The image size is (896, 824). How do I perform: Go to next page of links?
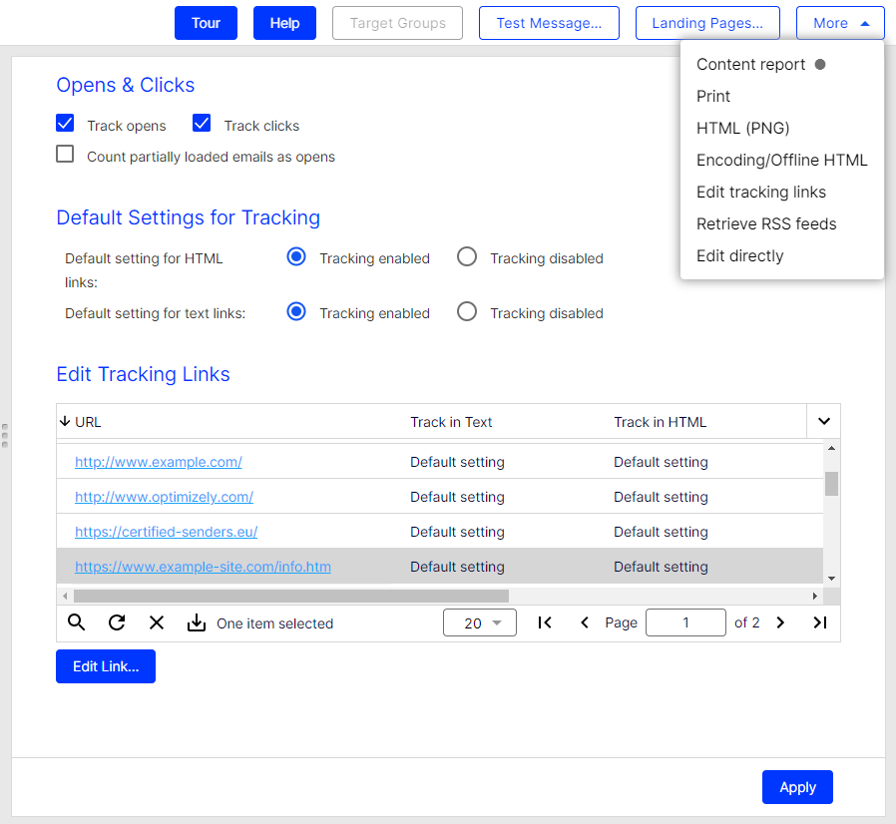coord(780,622)
